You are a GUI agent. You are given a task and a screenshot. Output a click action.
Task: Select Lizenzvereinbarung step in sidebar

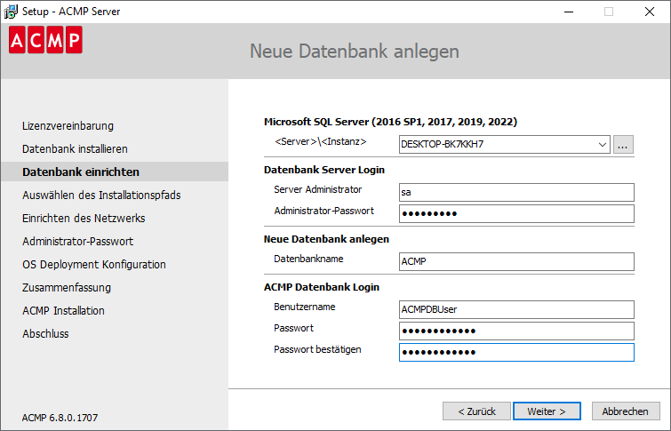click(x=68, y=126)
